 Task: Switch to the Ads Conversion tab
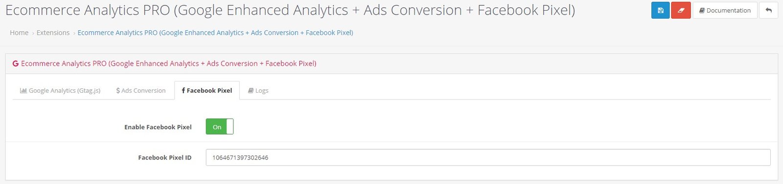141,90
